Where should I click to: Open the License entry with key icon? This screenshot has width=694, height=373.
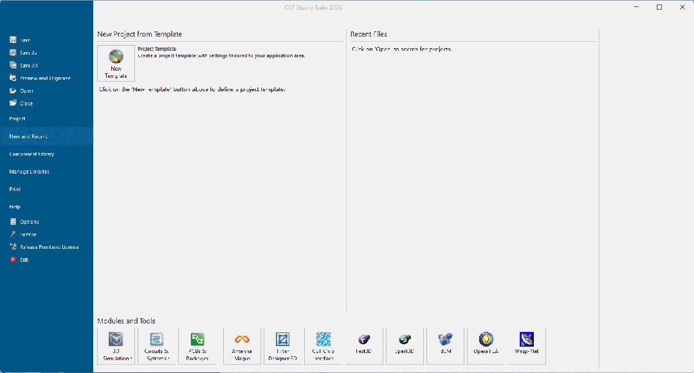point(23,235)
